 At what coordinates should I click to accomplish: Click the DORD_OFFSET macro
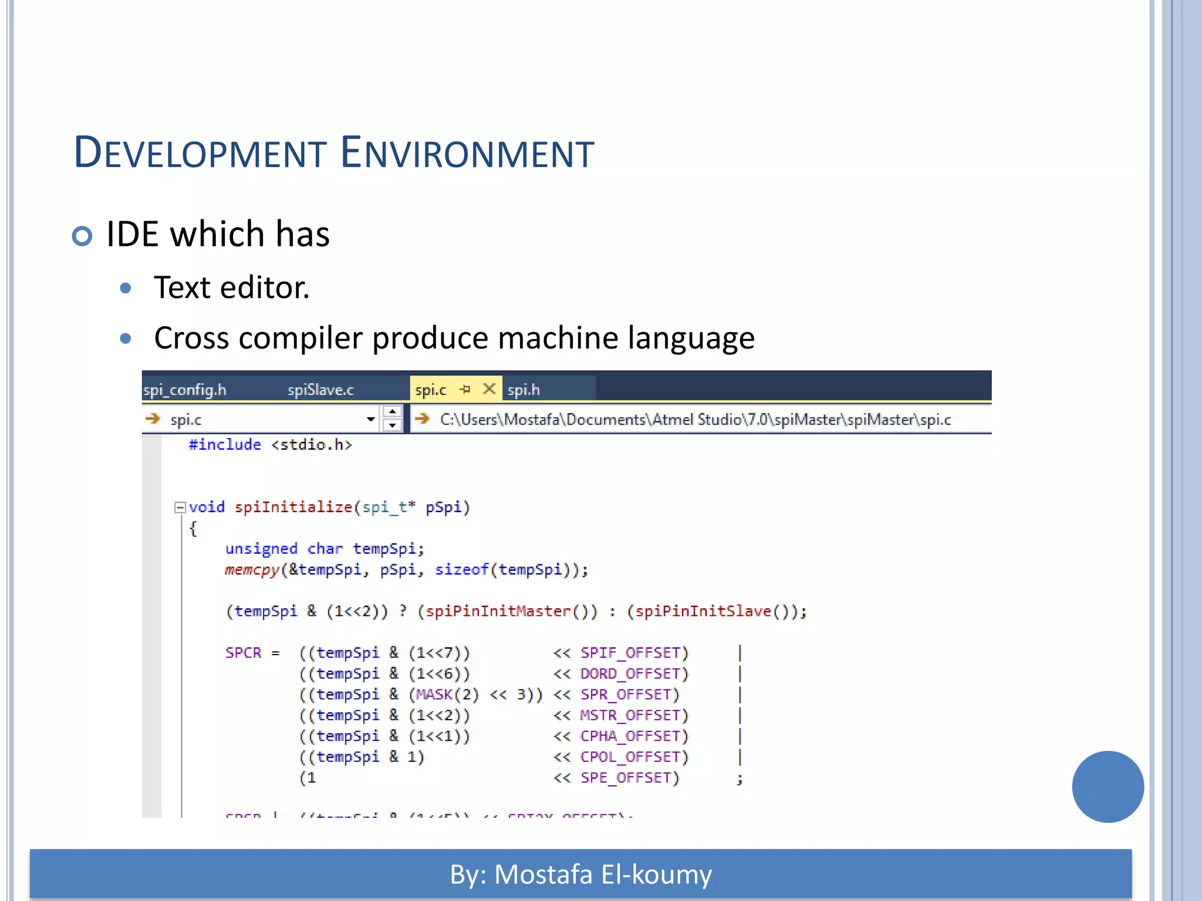[x=630, y=673]
